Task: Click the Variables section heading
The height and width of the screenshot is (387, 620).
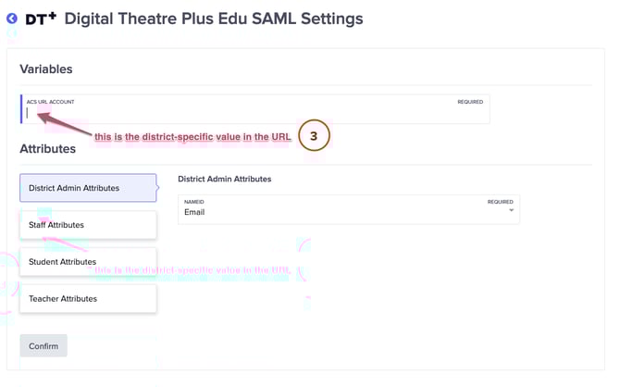Action: (46, 69)
